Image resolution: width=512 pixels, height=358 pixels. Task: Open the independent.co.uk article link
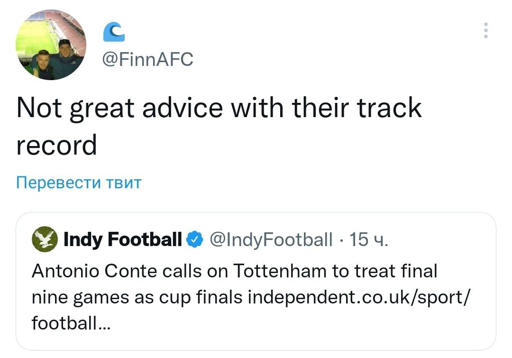360,297
